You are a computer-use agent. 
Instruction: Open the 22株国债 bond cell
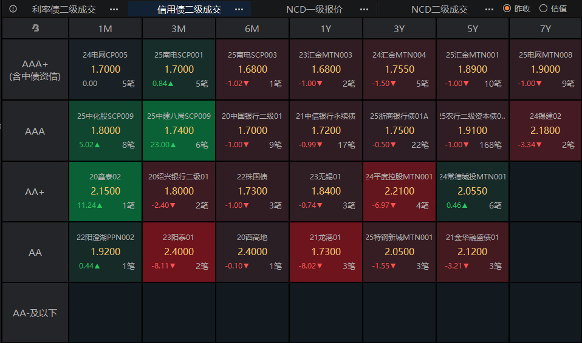(x=252, y=191)
